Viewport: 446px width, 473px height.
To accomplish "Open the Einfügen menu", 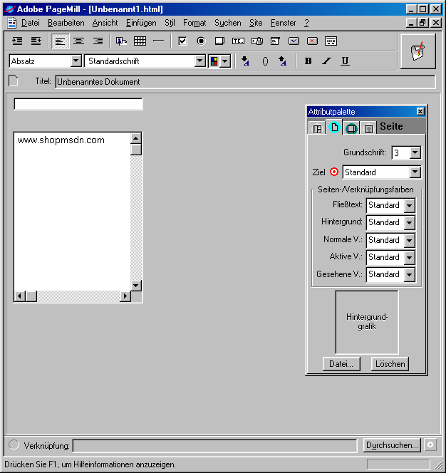I will coord(141,23).
